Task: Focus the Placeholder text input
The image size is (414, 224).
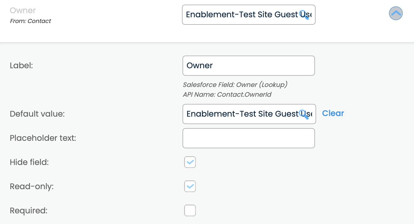Action: click(x=248, y=138)
